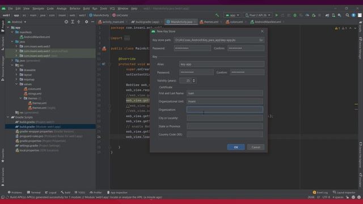
Task: Open the Device Manager phone icon in toolbar
Action: (334, 15)
